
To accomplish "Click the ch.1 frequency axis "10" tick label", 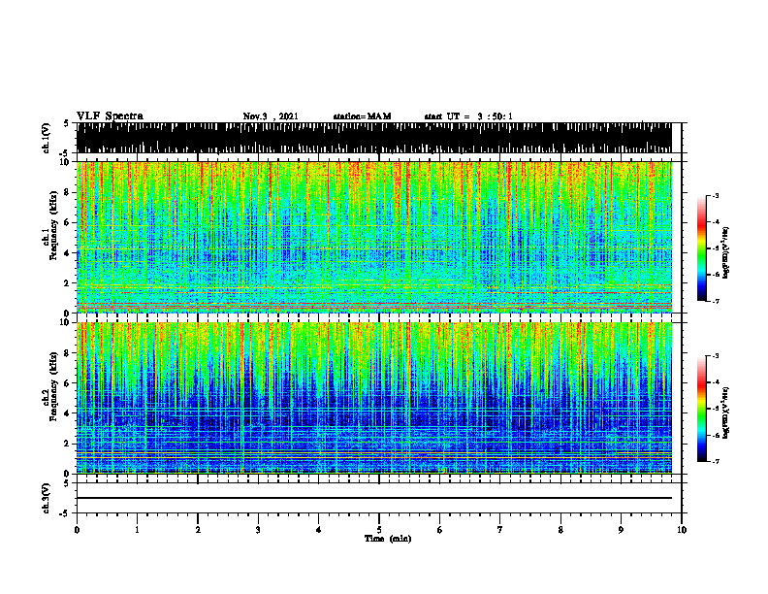I will click(x=66, y=162).
